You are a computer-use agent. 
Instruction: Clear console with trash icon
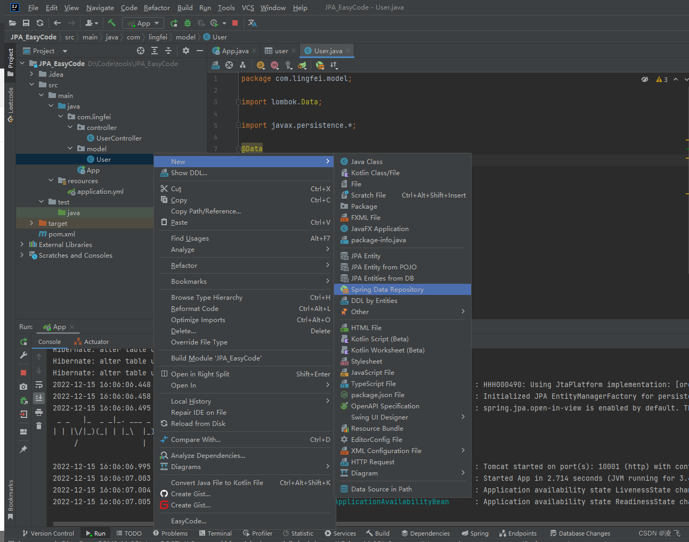(x=39, y=425)
